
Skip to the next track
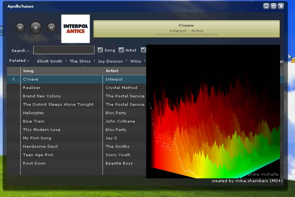pos(51,28)
